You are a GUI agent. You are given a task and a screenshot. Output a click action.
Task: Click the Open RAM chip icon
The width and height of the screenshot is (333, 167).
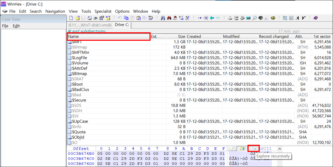[242, 18]
